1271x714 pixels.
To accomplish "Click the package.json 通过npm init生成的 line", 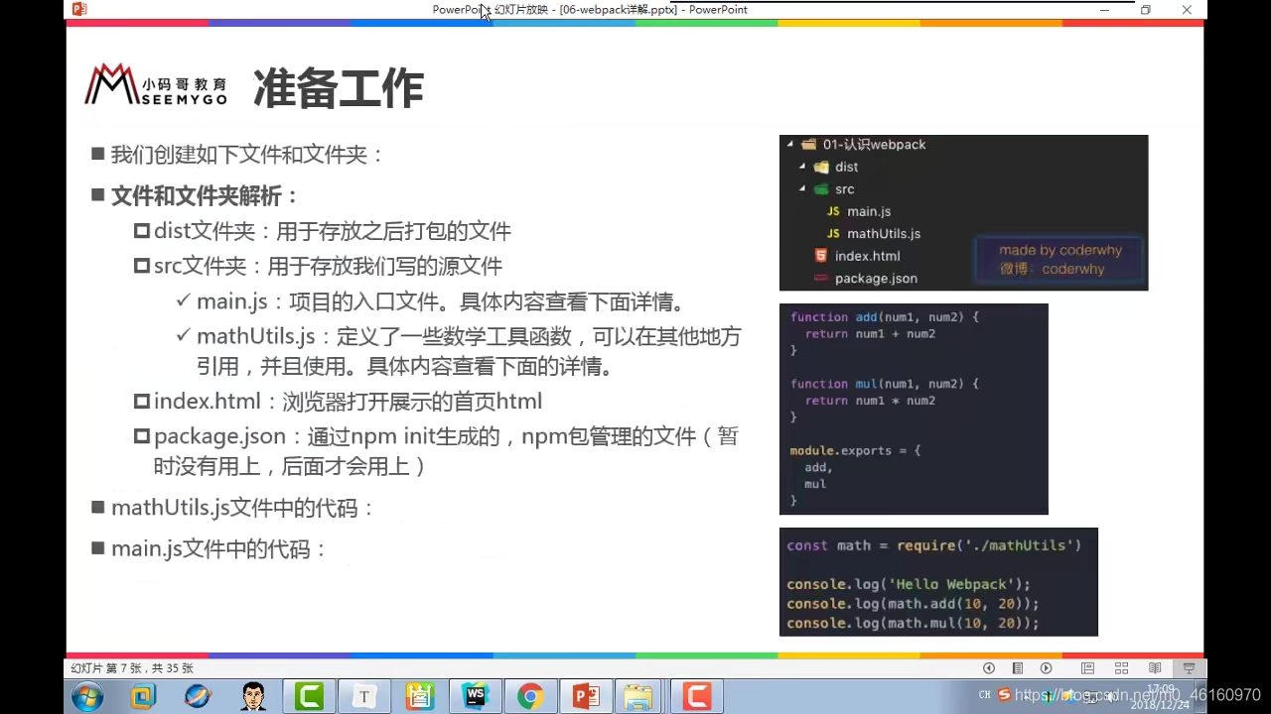I will [446, 450].
